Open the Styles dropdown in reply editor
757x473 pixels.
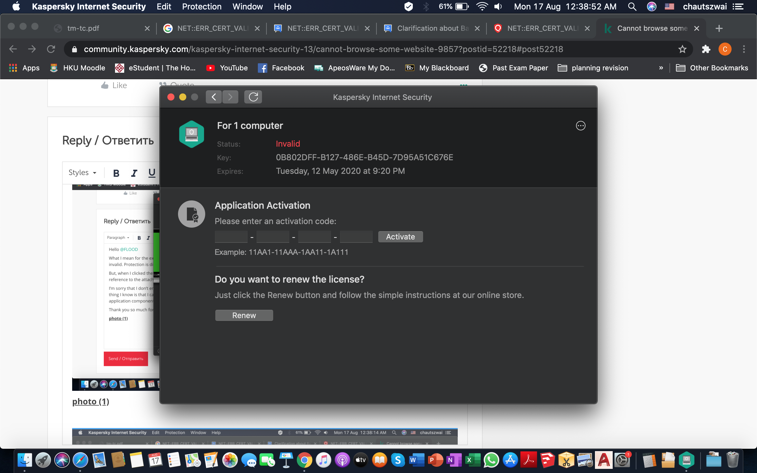82,173
